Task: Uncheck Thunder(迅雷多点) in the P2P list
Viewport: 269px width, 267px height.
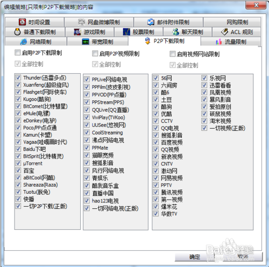Action: click(x=18, y=78)
